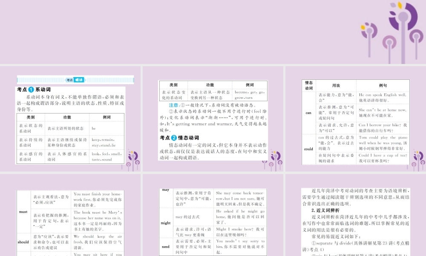
Task: Select sentence 'He can speak English well'
Action: [382, 95]
